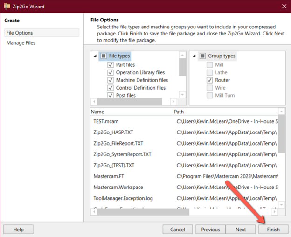
Task: Click file table scroll-left arrow
Action: 94,212
